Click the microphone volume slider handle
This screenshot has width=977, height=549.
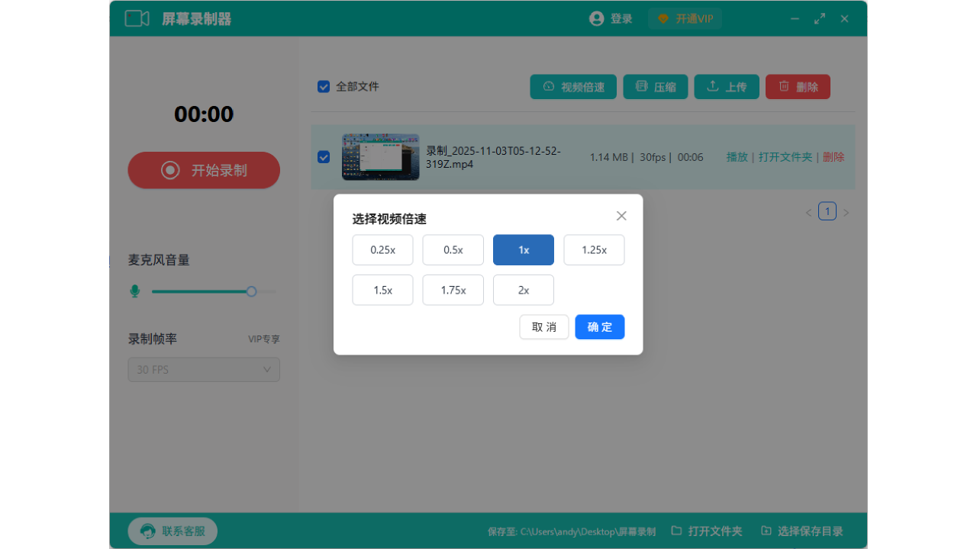(x=251, y=291)
